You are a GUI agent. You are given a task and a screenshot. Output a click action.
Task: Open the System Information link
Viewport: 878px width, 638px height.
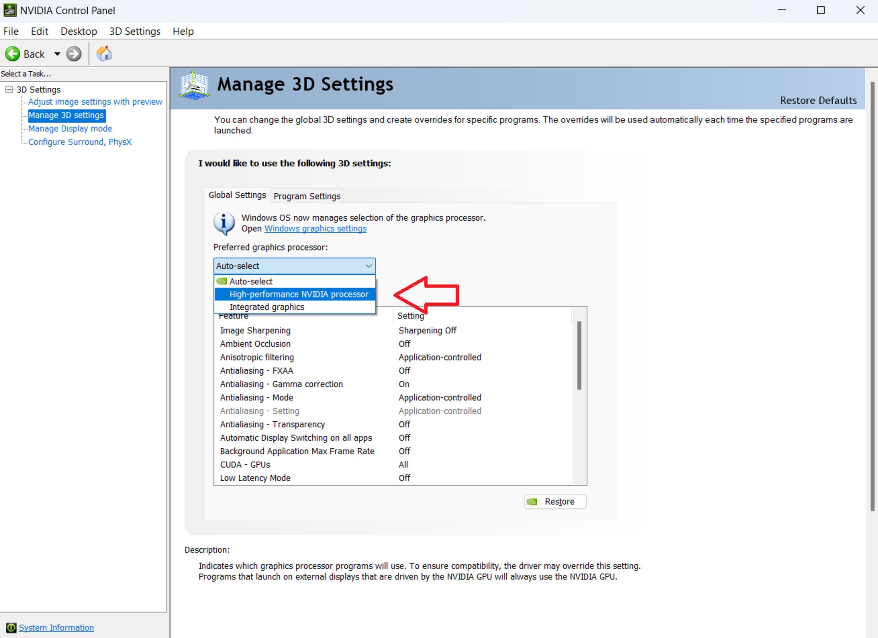click(56, 627)
